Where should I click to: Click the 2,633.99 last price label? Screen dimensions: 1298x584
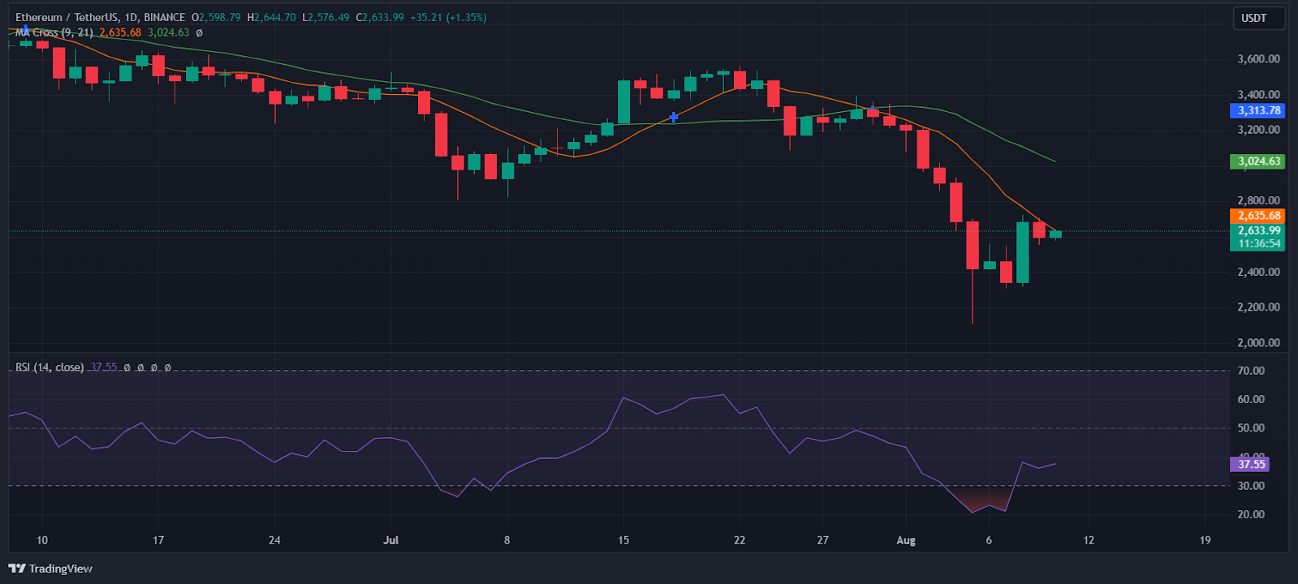tap(1257, 230)
